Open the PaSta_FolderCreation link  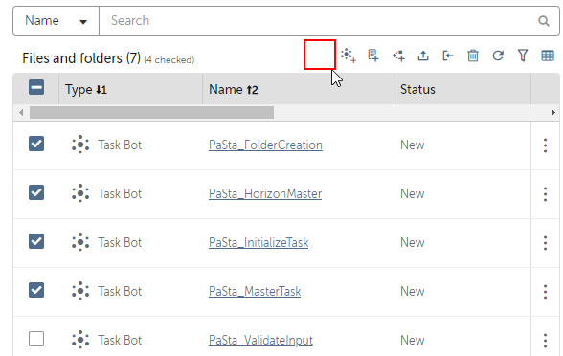(265, 145)
